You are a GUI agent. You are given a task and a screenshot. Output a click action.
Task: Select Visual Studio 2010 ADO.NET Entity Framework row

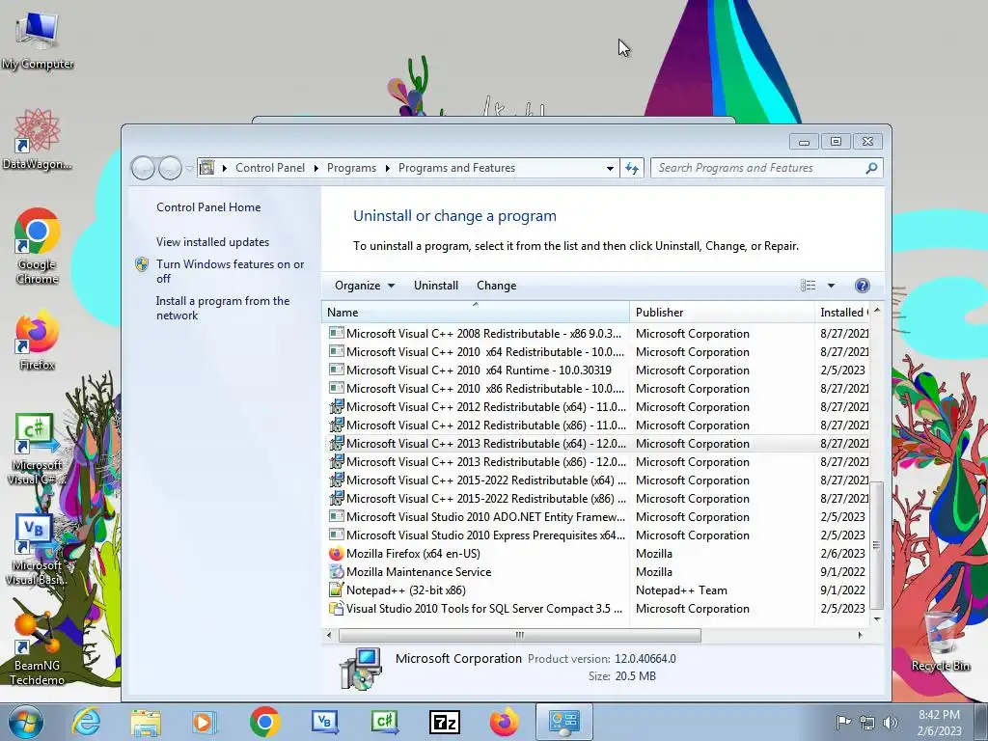tap(597, 517)
